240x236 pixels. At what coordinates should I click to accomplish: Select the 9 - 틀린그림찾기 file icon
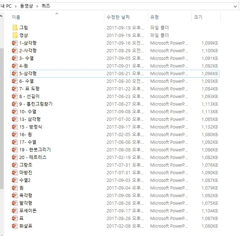15,104
